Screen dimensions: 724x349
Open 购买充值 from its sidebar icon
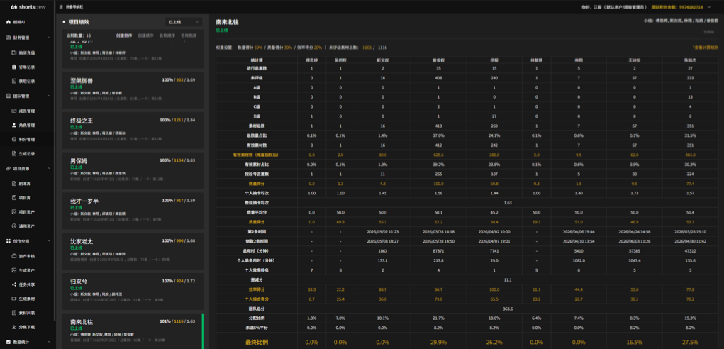click(14, 52)
